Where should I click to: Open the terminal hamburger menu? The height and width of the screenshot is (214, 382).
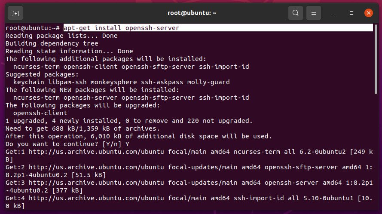[314, 13]
